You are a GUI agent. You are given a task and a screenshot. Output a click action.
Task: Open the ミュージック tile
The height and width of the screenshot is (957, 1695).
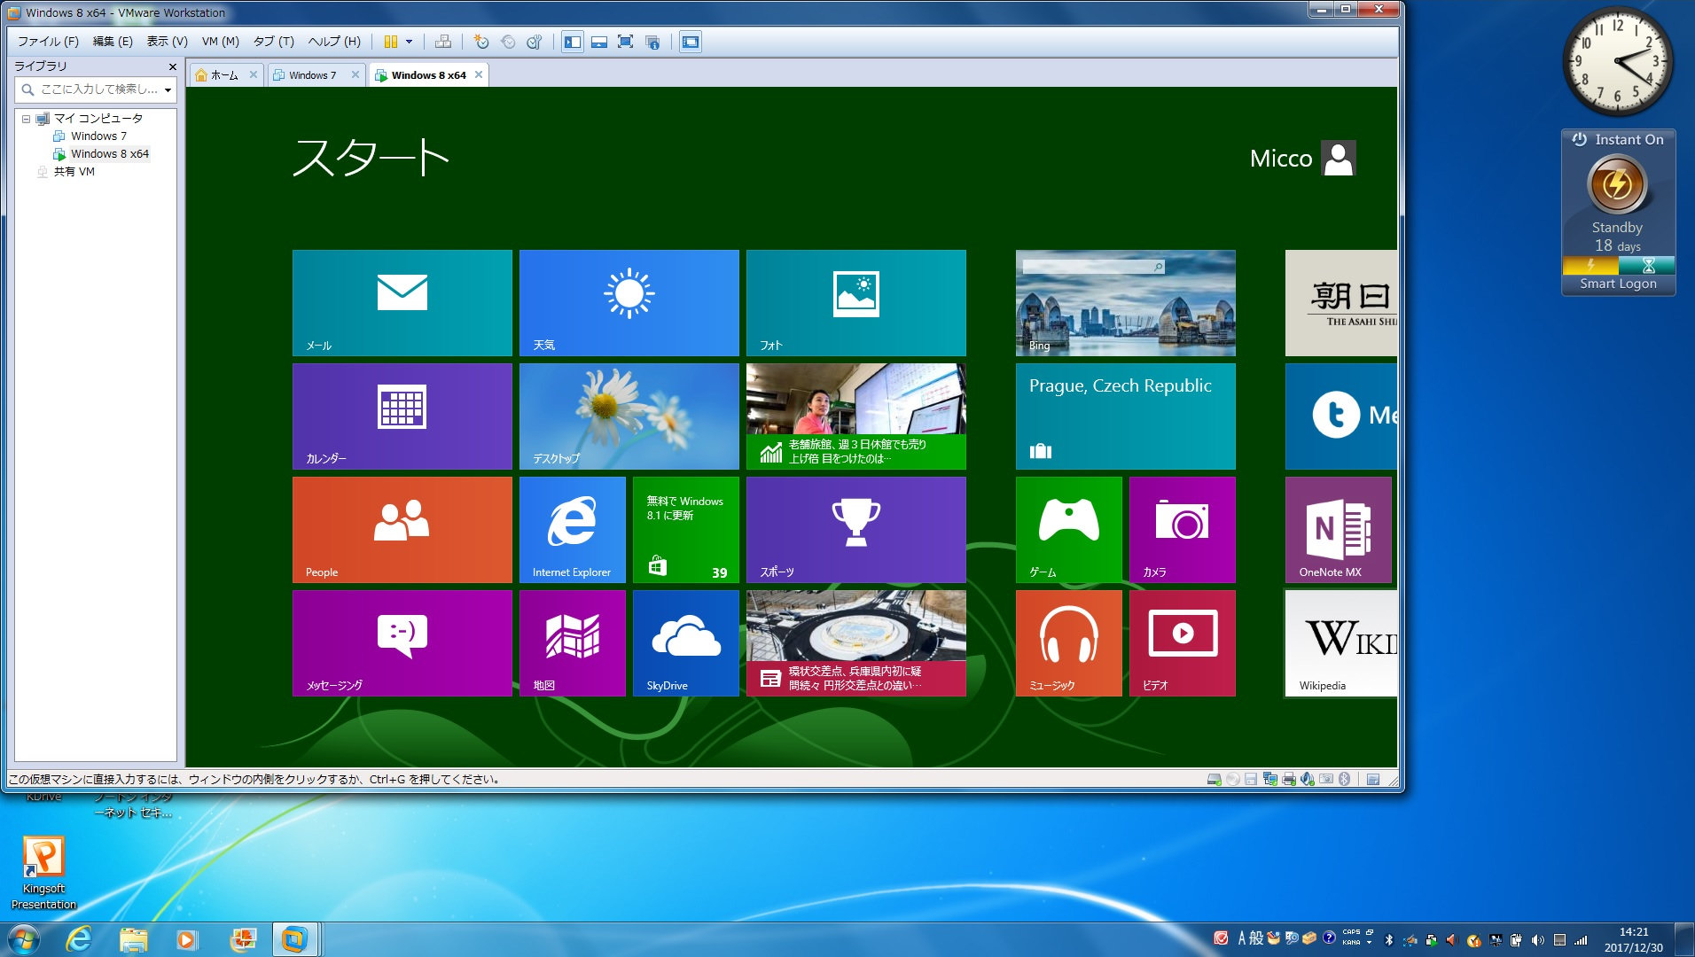click(1069, 643)
